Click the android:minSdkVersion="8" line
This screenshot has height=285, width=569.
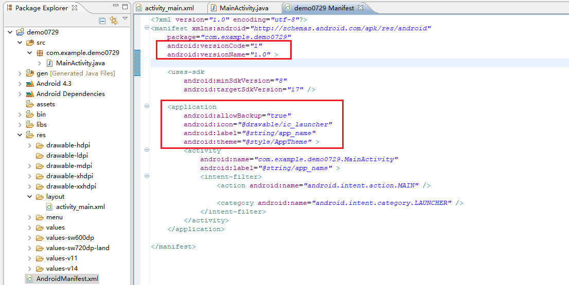pyautogui.click(x=235, y=81)
